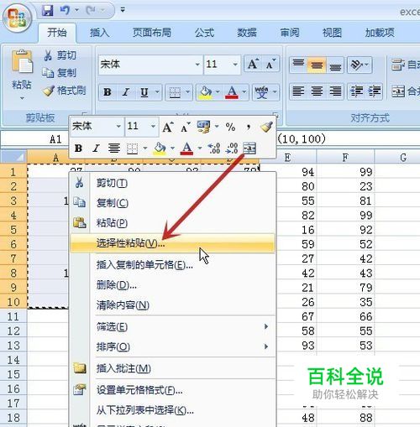Open the 视图 ribbon tab
420x427 pixels.
point(332,33)
